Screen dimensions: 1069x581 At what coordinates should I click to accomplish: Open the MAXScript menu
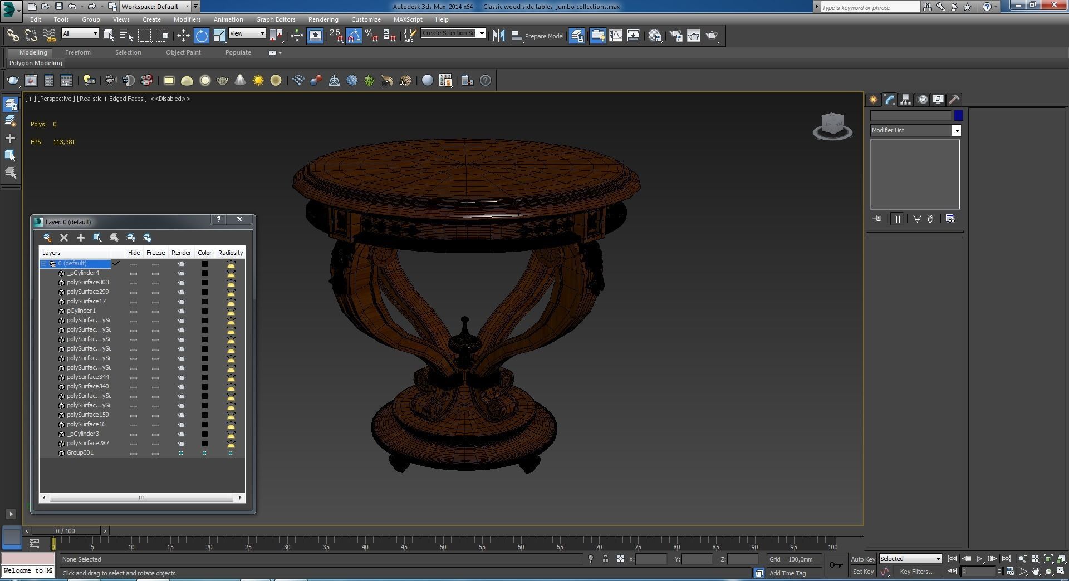tap(408, 19)
